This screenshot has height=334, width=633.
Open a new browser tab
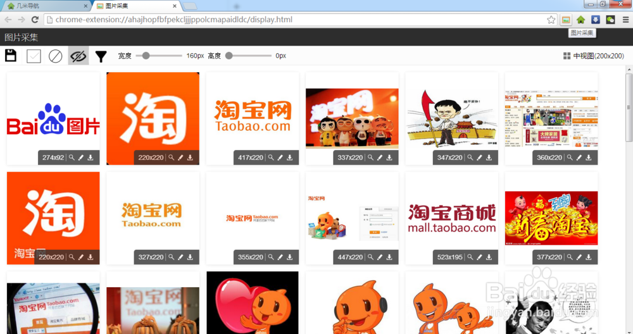click(x=190, y=6)
